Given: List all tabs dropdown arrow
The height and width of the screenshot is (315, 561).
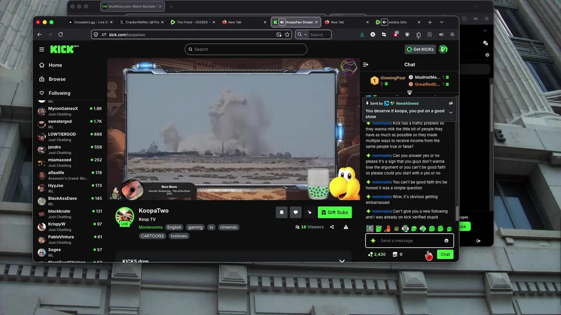Looking at the screenshot, I should (442, 22).
